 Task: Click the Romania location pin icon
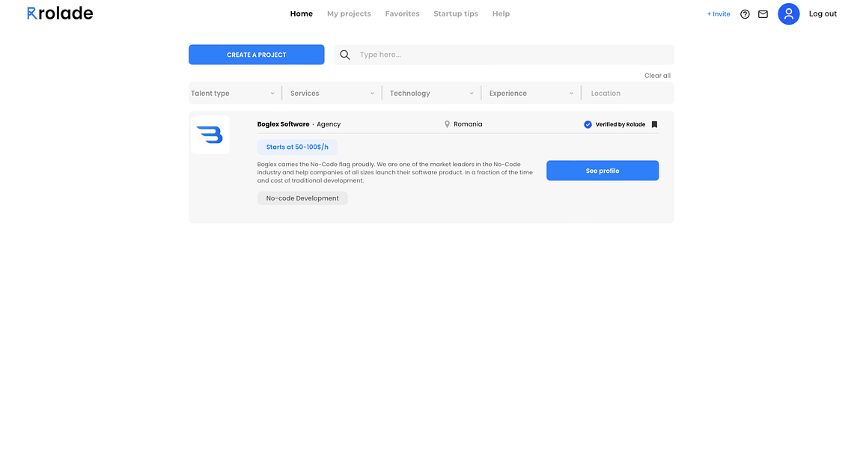point(447,124)
